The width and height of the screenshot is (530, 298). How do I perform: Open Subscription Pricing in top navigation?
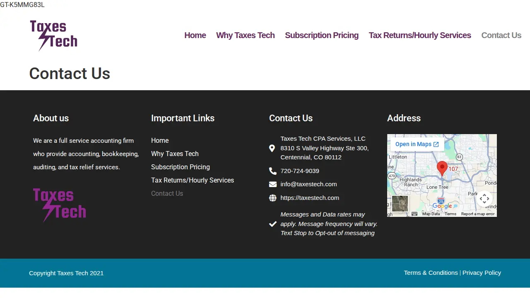coord(322,35)
